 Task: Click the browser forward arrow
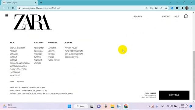[x=8, y=8]
